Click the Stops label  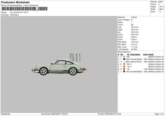point(120,22)
